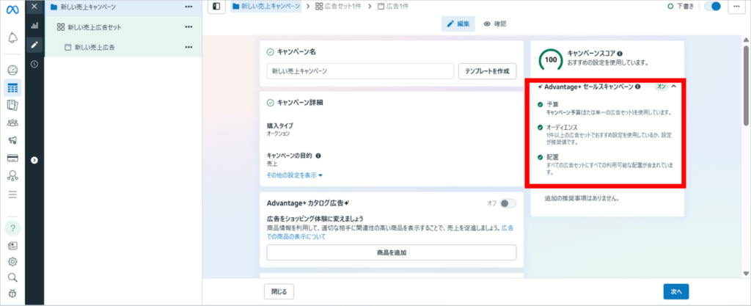751x306 pixels.
Task: Click the オーディエンス item in the Advantage+ list
Action: (562, 128)
